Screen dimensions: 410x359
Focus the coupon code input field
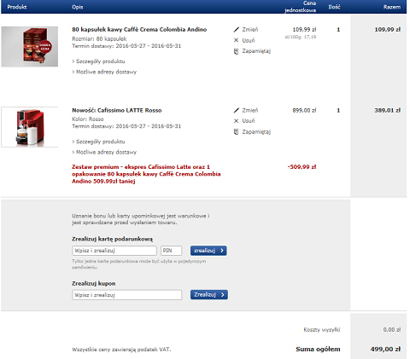click(x=126, y=295)
